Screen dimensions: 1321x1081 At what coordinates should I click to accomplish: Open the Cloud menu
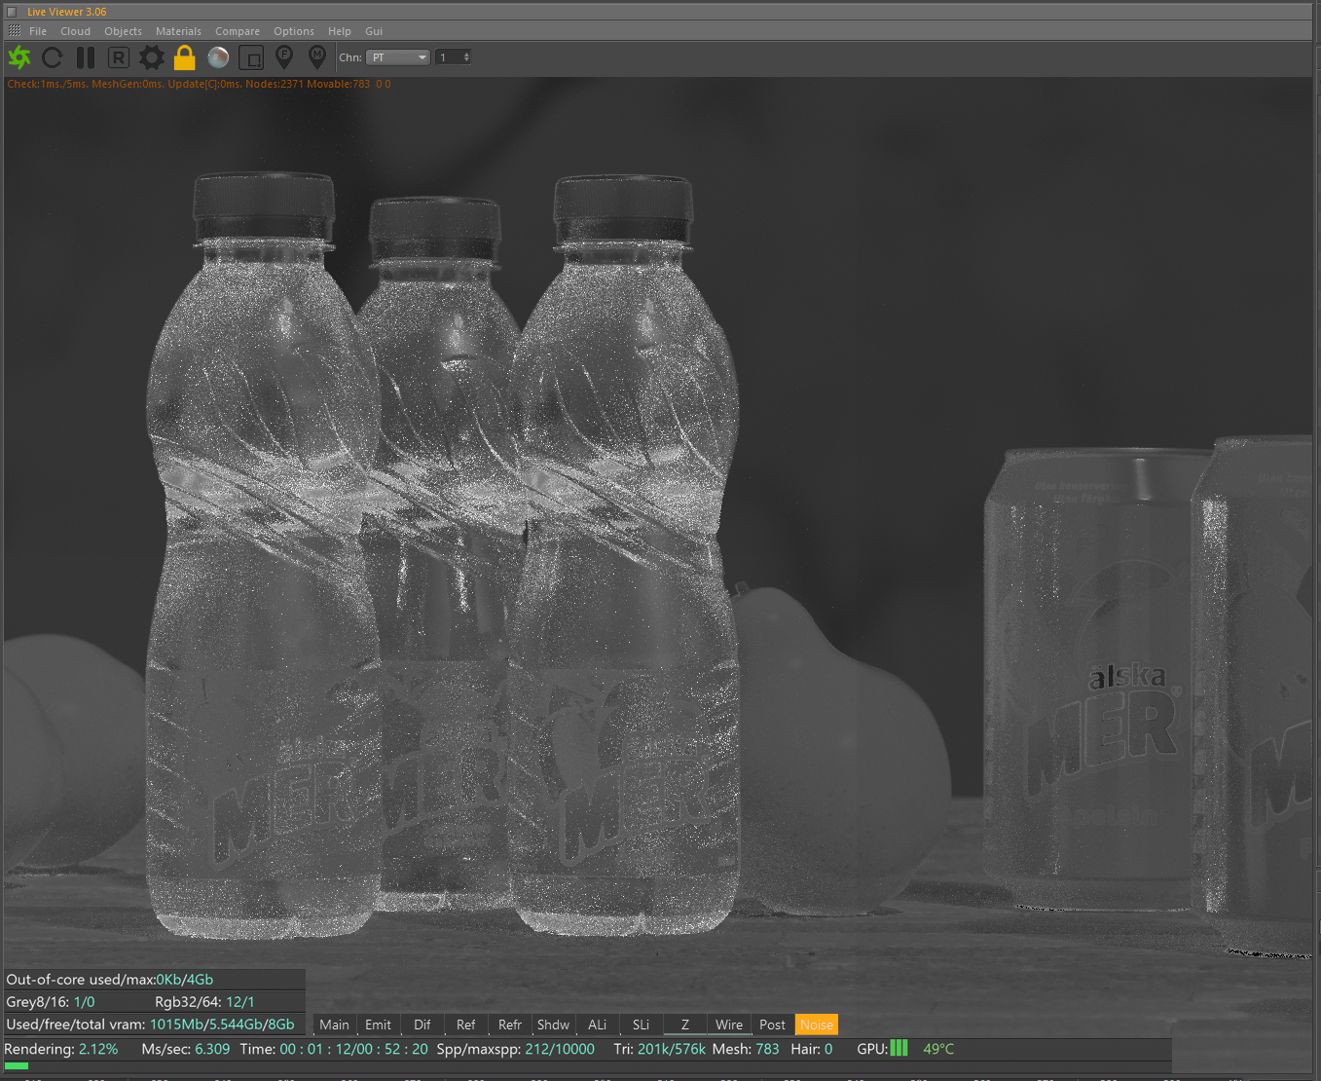(75, 31)
